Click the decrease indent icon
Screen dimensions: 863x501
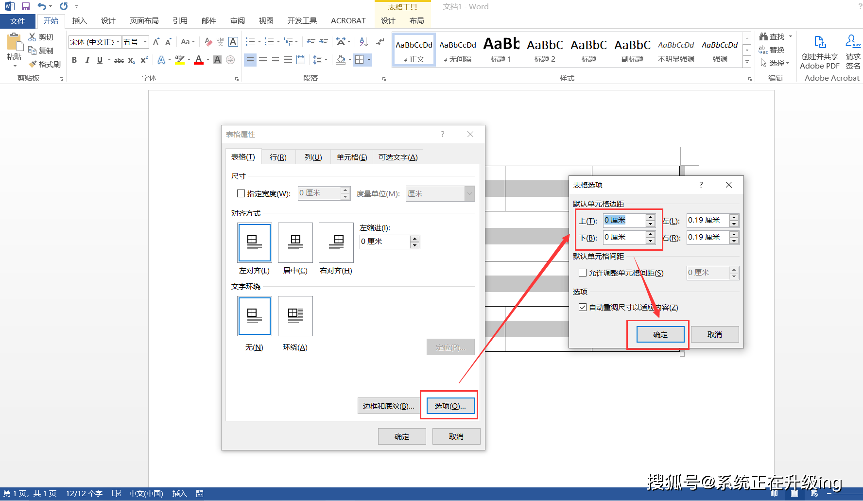click(x=311, y=42)
